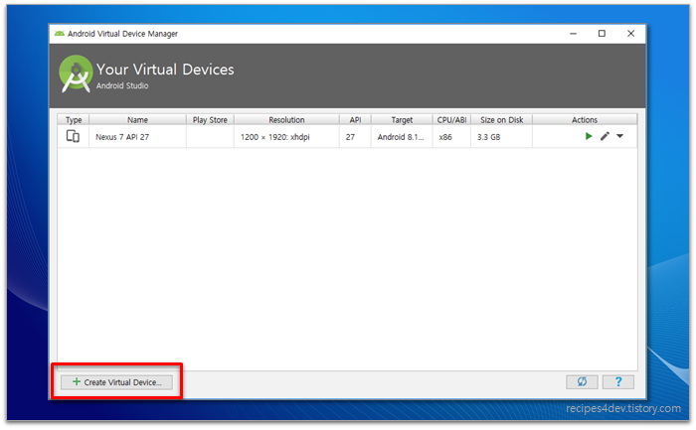Sort by the Type column header
This screenshot has width=696, height=430.
click(x=74, y=120)
